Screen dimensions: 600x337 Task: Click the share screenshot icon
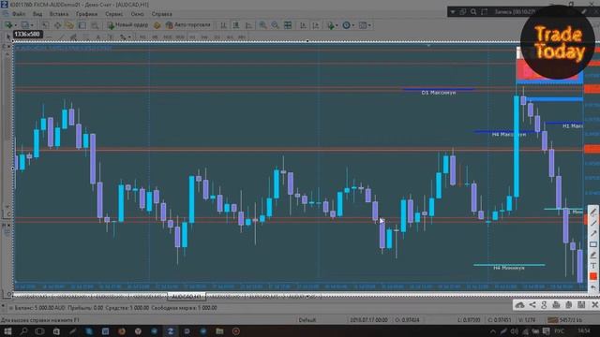coord(532,305)
